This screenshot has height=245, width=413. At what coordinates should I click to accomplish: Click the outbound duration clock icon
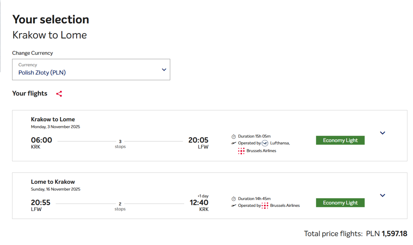pos(234,136)
